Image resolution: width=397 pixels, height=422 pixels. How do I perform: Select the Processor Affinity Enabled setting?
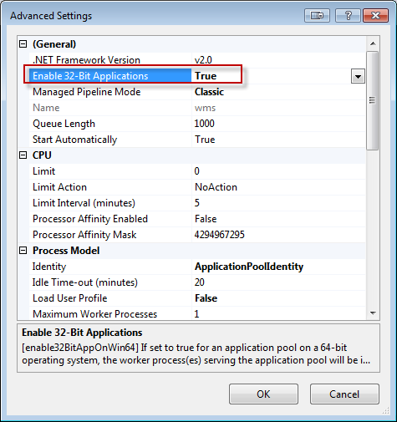(197, 219)
